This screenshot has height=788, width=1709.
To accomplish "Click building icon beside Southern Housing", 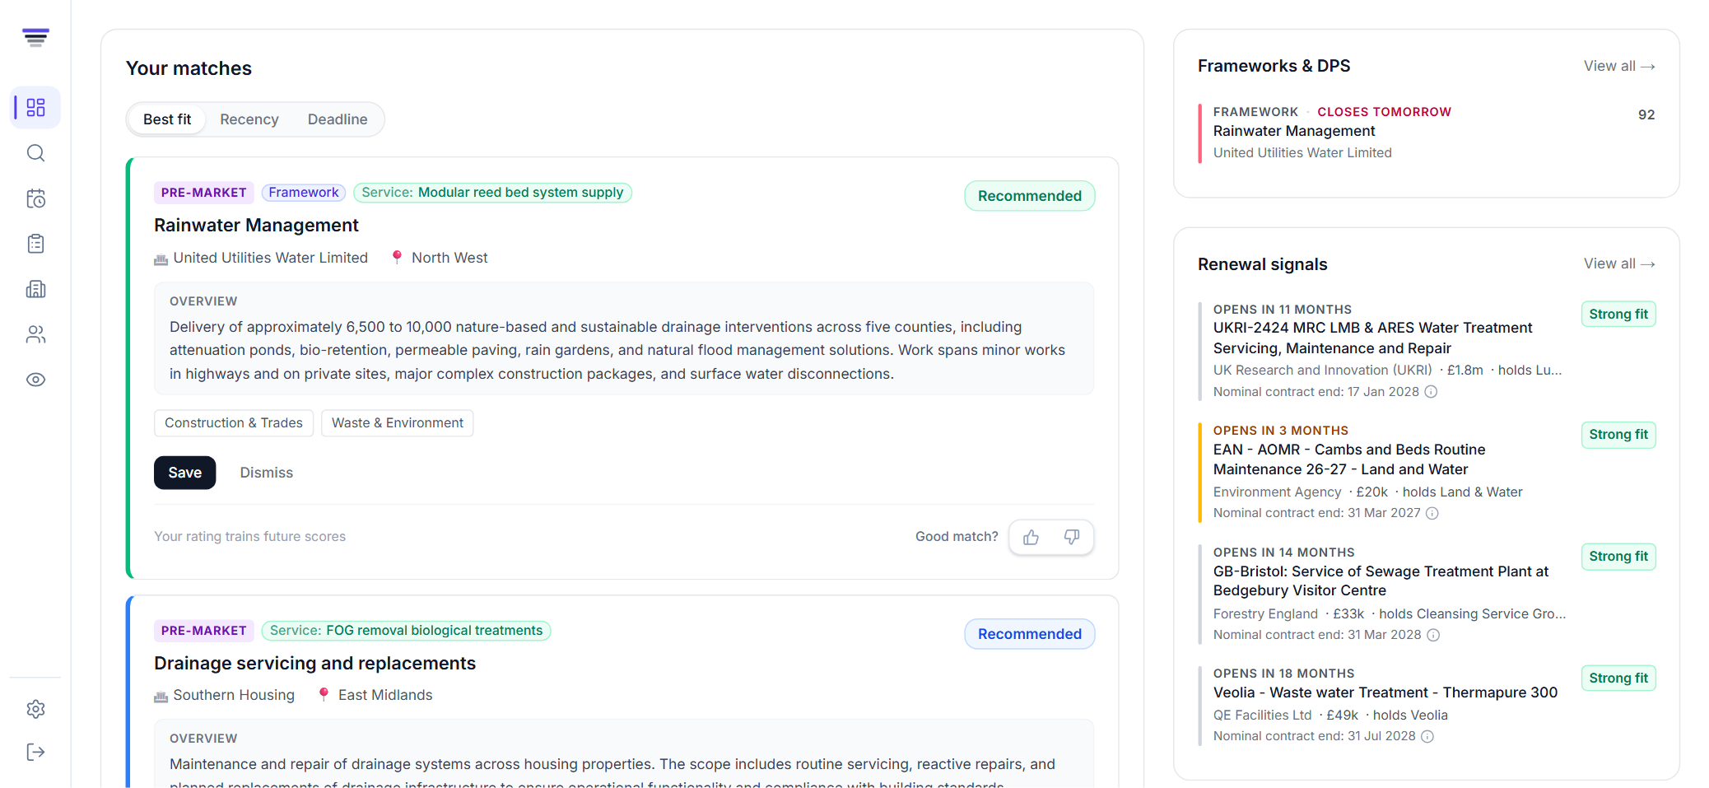I will click(161, 697).
